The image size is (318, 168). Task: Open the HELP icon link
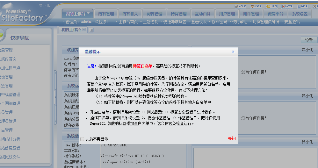coord(303,6)
